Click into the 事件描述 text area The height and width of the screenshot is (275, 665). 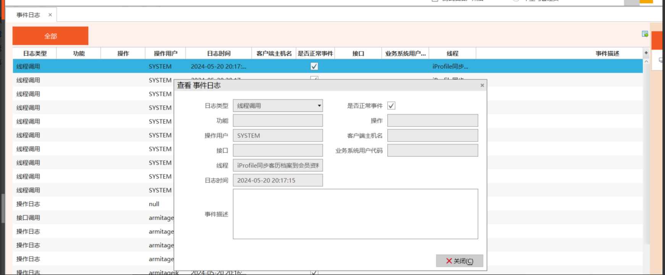[x=355, y=214]
